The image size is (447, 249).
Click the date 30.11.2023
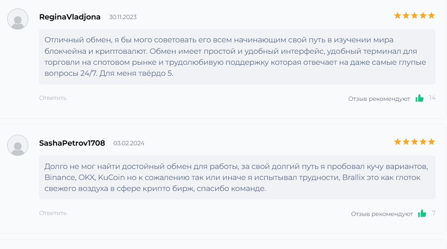[123, 17]
